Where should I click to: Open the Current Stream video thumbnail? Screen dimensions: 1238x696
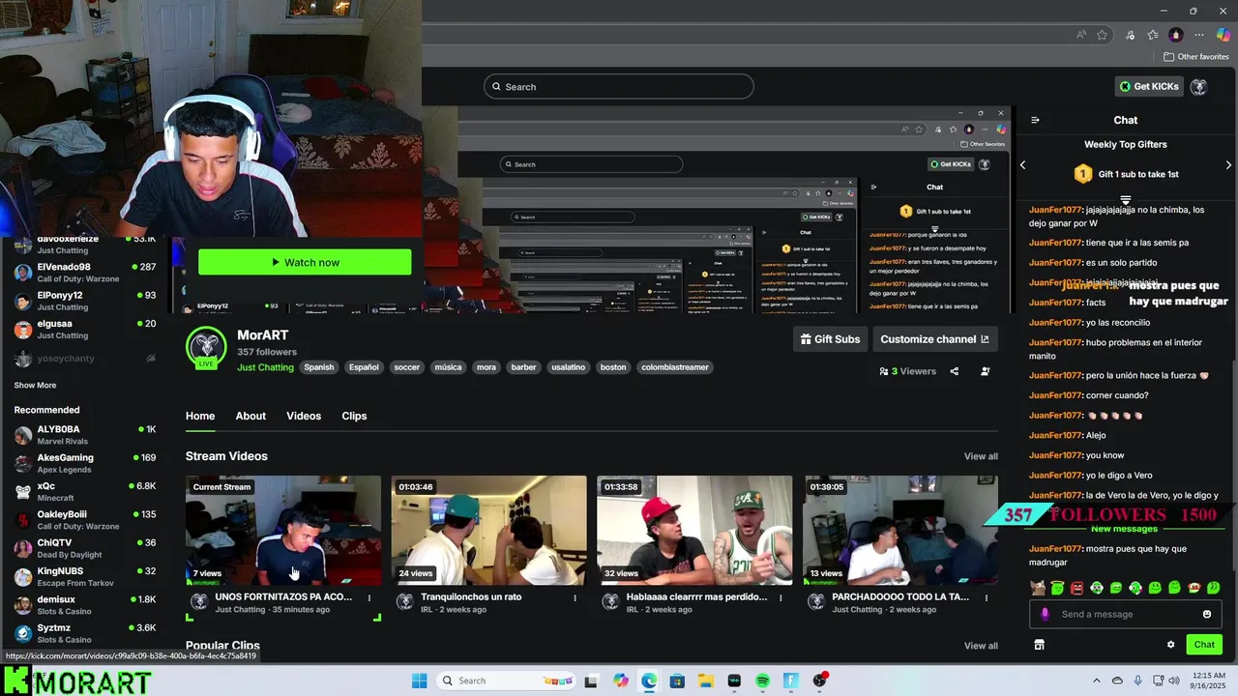(x=283, y=530)
